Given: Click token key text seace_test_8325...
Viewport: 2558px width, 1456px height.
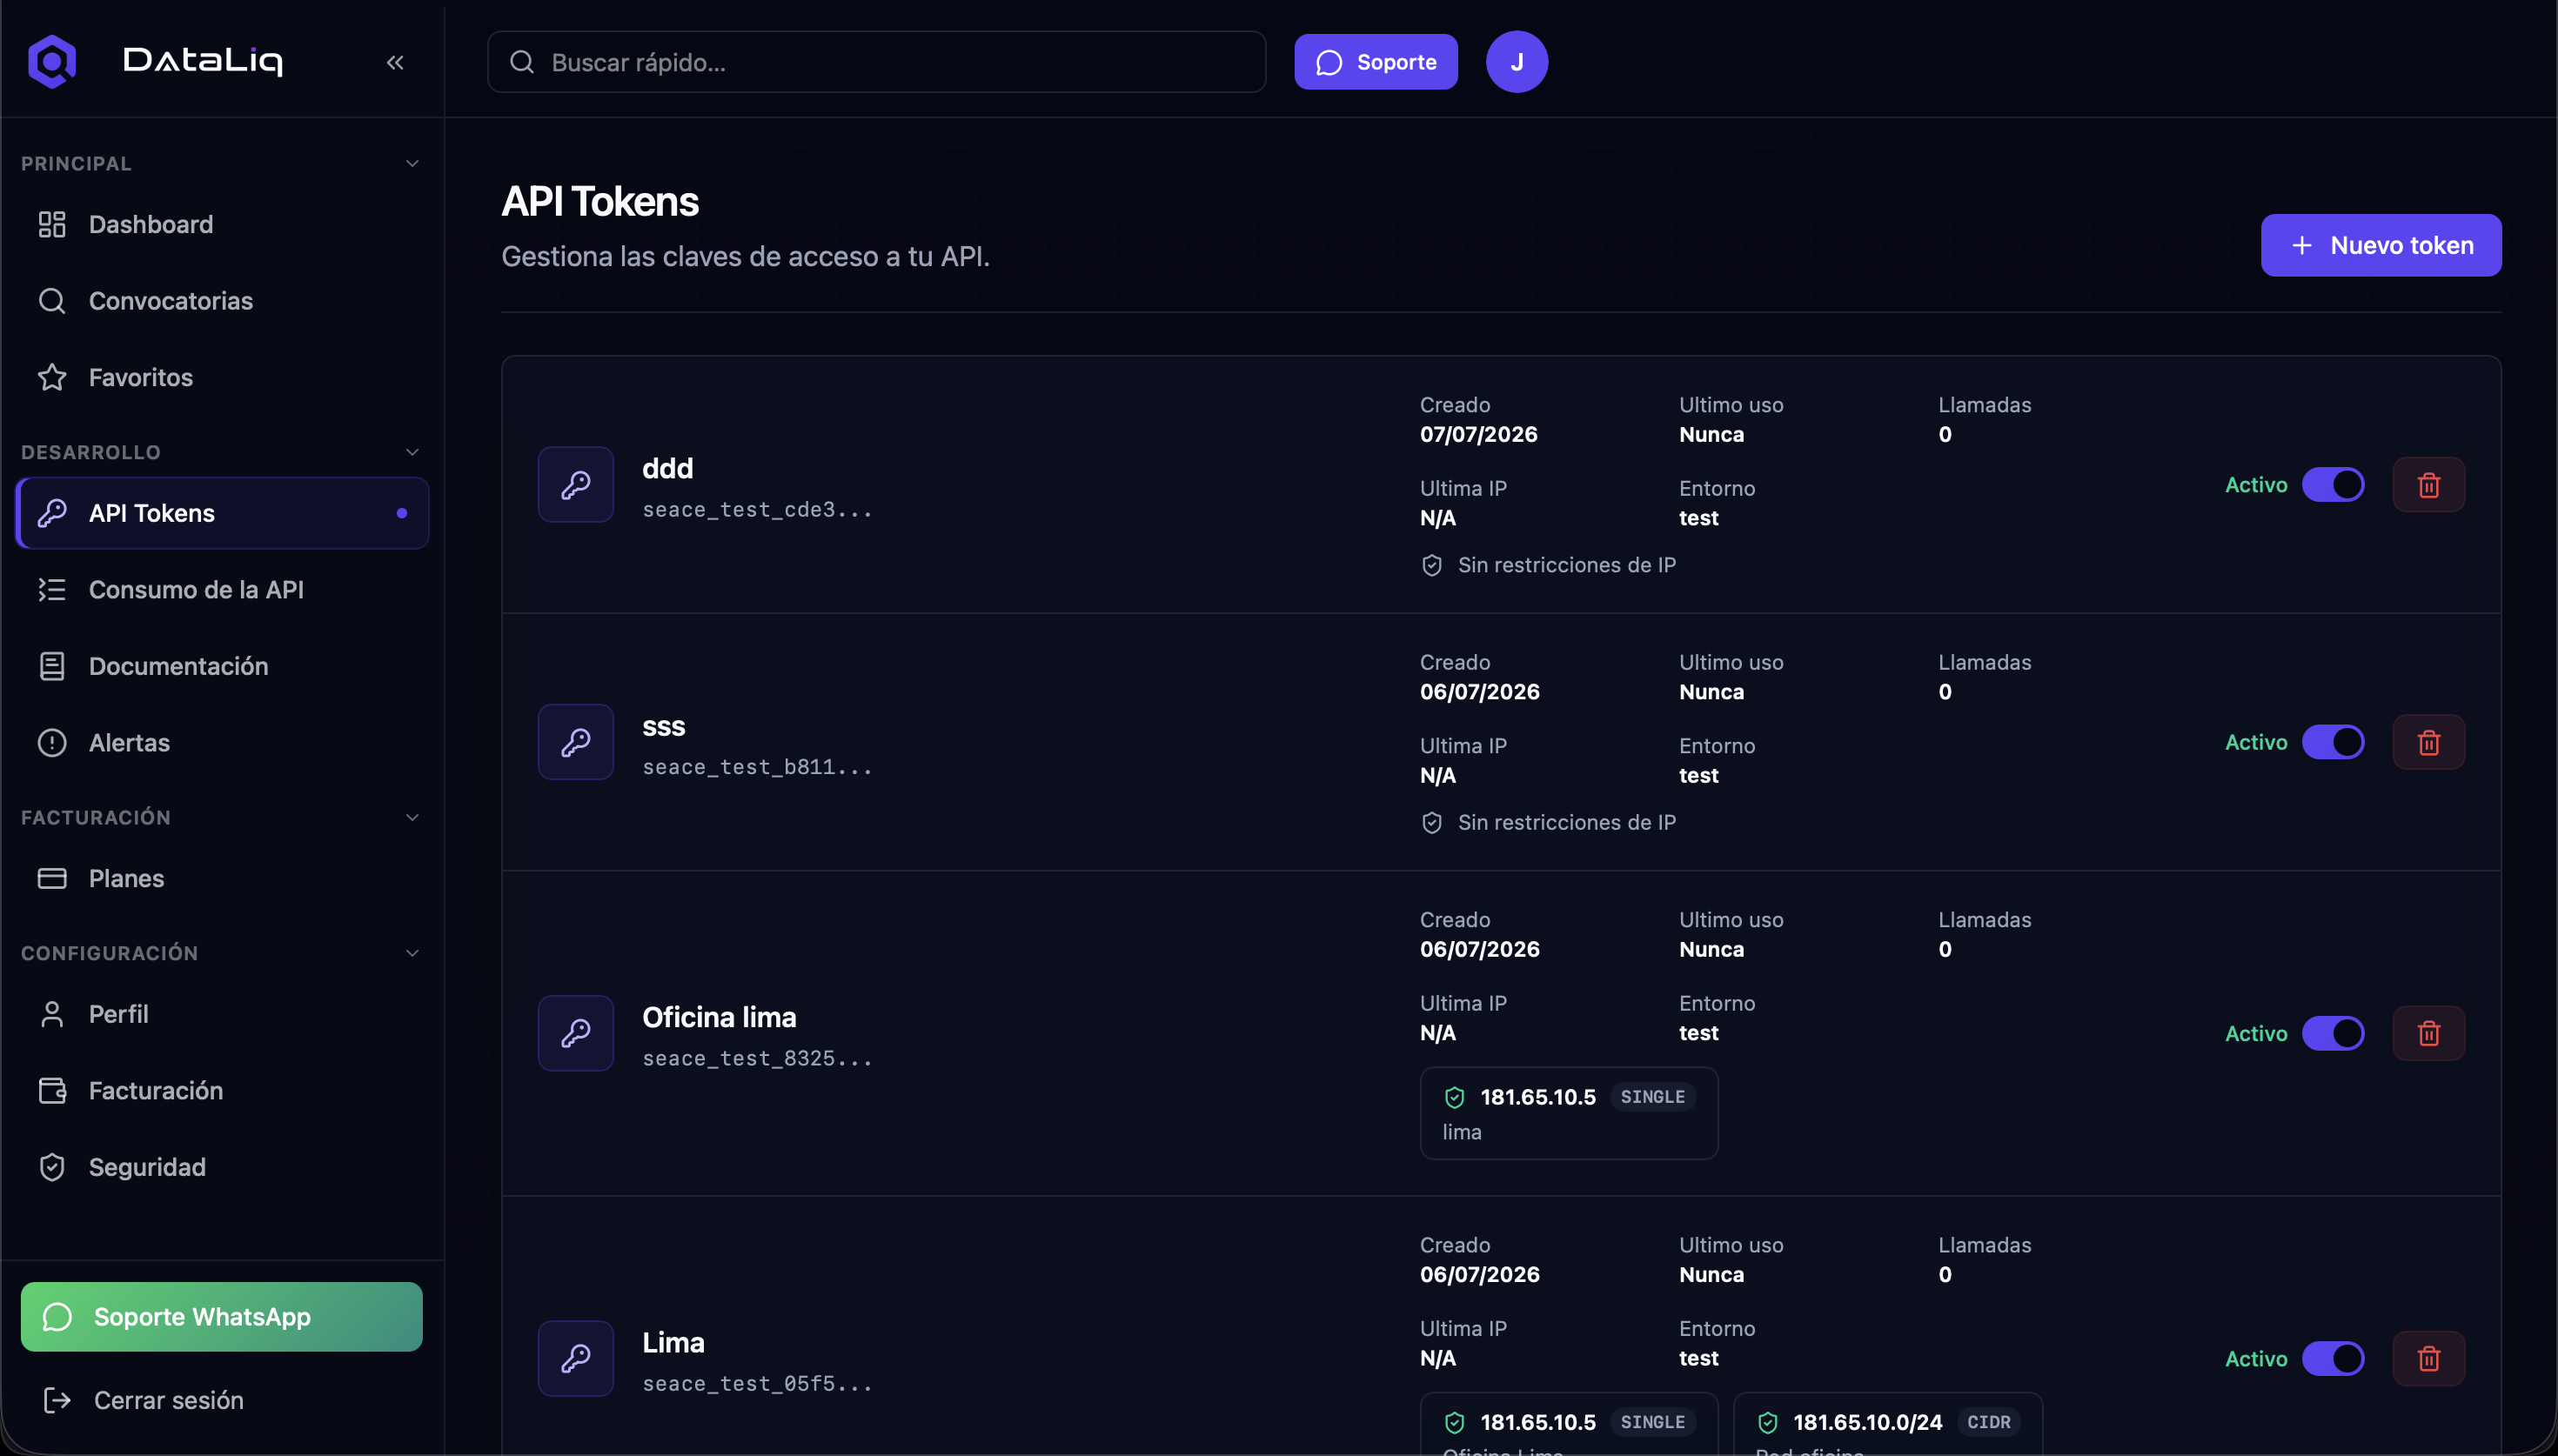Looking at the screenshot, I should pos(757,1058).
